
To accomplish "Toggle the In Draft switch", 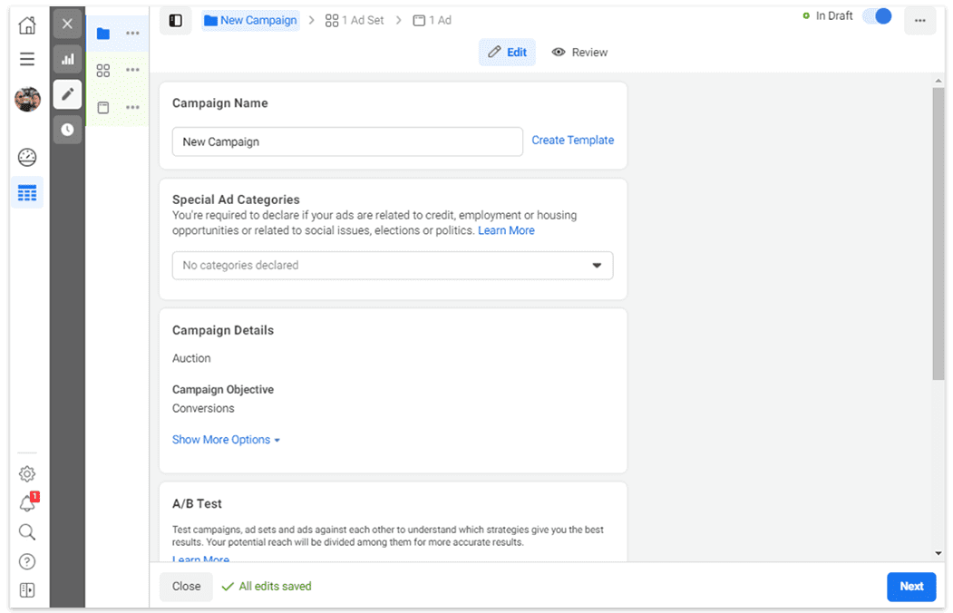I will 876,15.
